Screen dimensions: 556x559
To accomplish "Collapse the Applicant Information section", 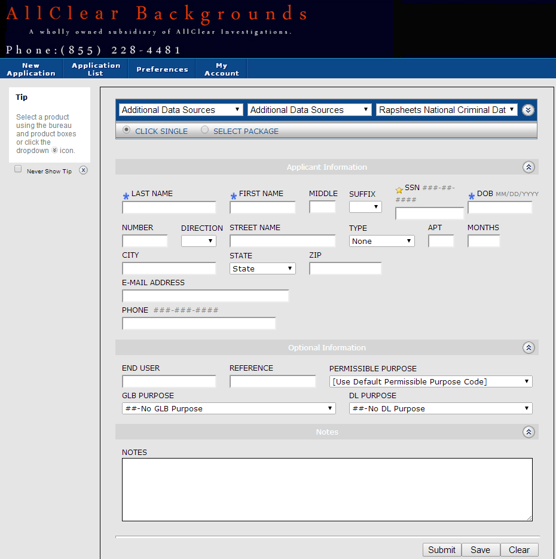I will (528, 167).
